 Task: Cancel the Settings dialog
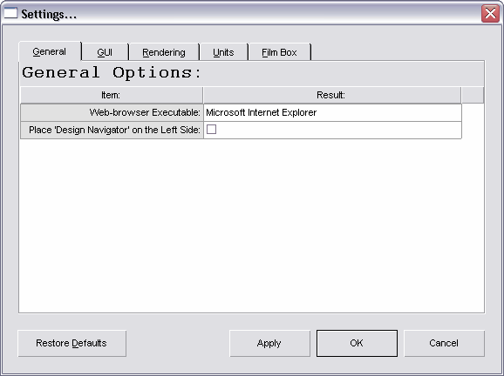[x=444, y=343]
